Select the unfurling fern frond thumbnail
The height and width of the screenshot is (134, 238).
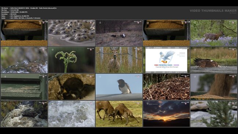click(72, 60)
